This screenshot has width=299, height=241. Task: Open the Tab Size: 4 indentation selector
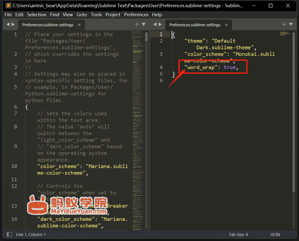(x=238, y=234)
